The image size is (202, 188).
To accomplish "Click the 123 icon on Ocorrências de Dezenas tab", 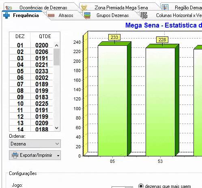I will pyautogui.click(x=9, y=8).
